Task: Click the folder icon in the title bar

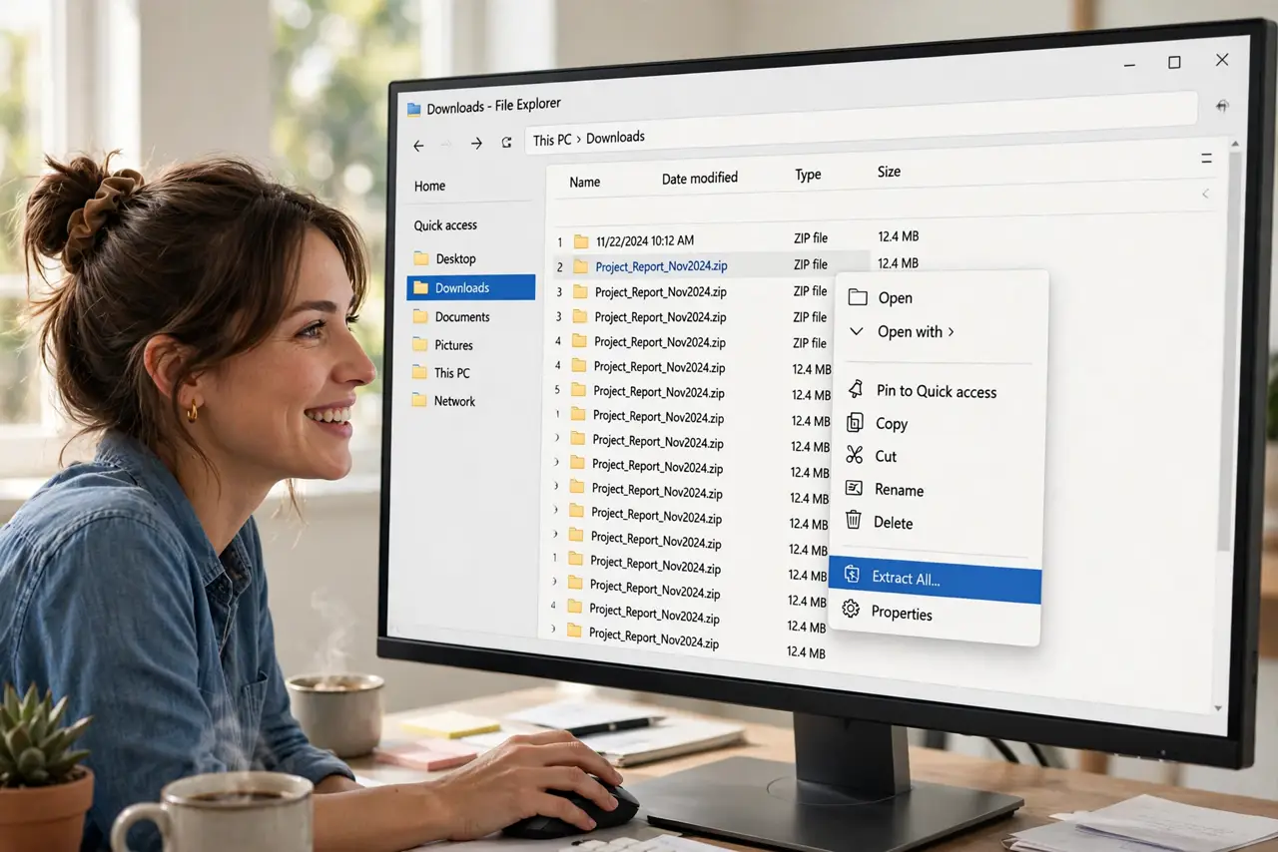Action: (x=414, y=110)
